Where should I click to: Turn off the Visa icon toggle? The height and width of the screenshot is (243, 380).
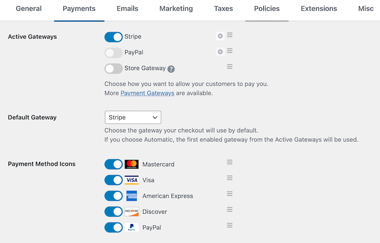pos(113,180)
